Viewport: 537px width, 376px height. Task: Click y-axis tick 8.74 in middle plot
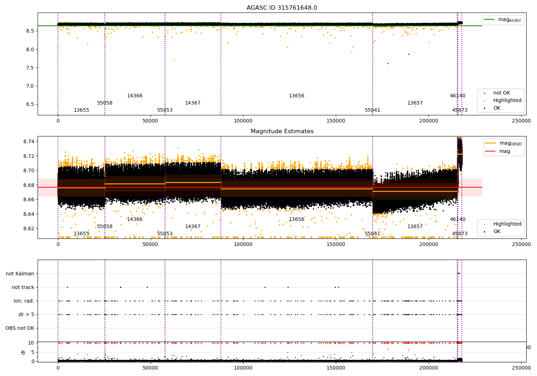point(29,142)
